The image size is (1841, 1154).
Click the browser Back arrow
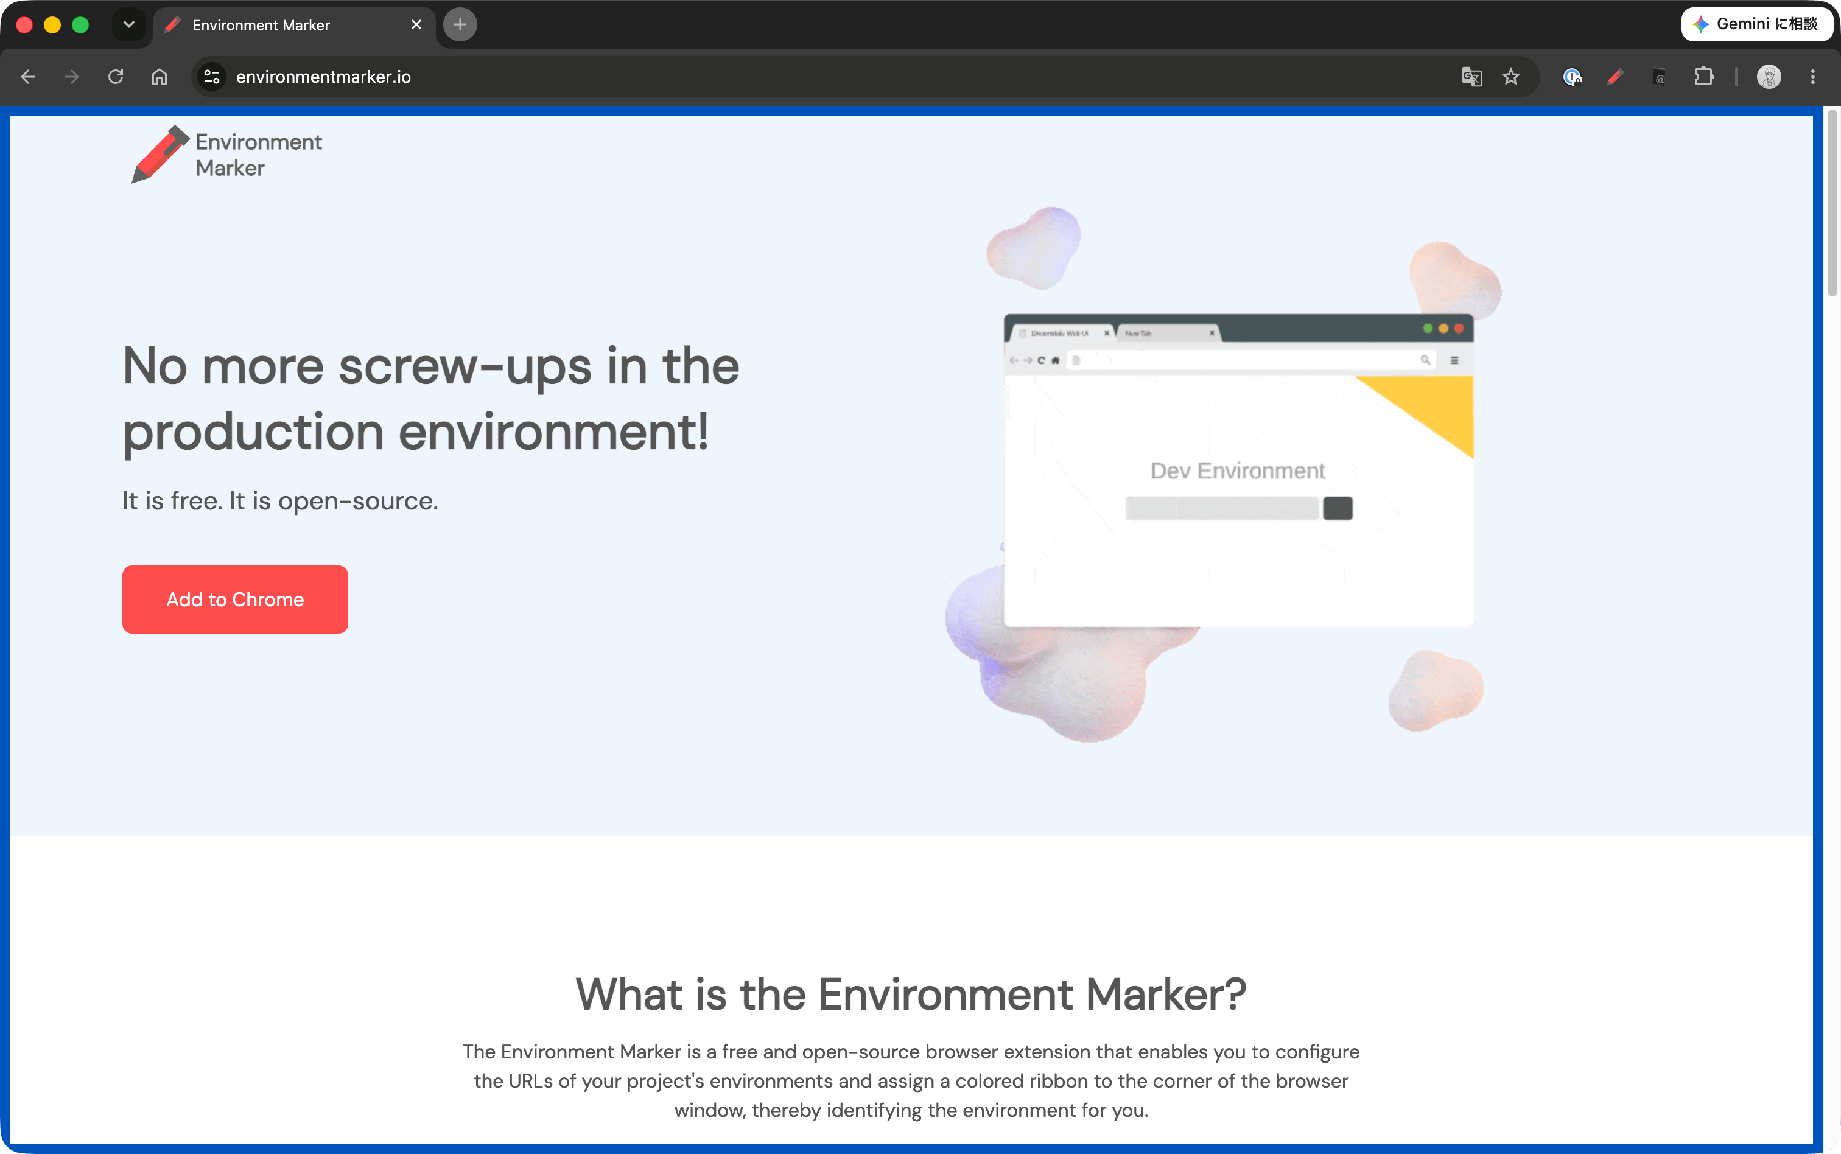tap(28, 77)
